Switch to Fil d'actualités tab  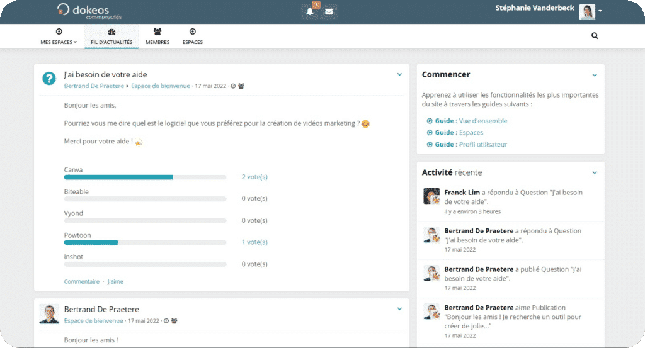tap(111, 36)
